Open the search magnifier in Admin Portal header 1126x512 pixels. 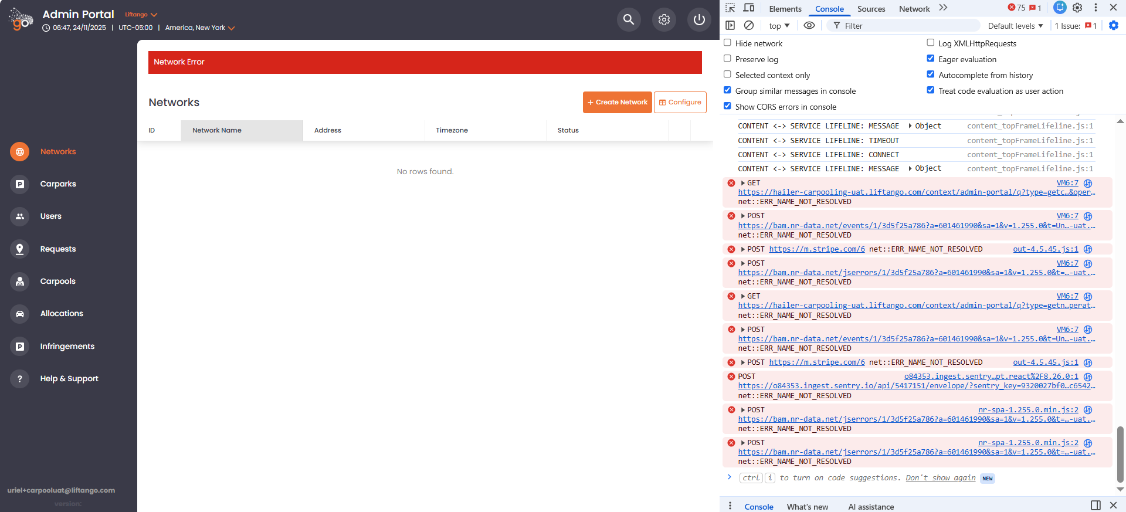coord(629,20)
